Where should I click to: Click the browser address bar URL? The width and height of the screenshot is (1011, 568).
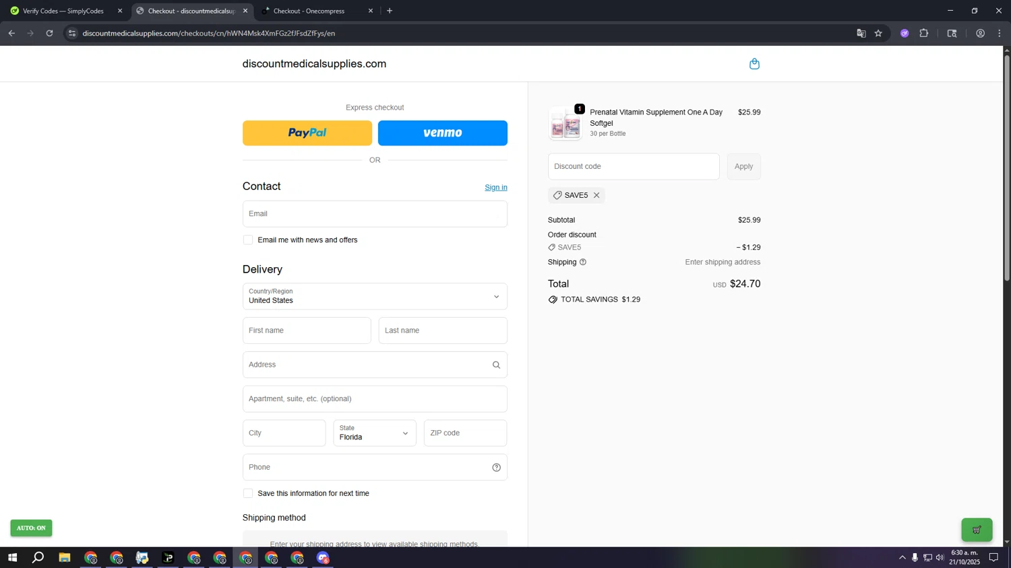click(209, 33)
